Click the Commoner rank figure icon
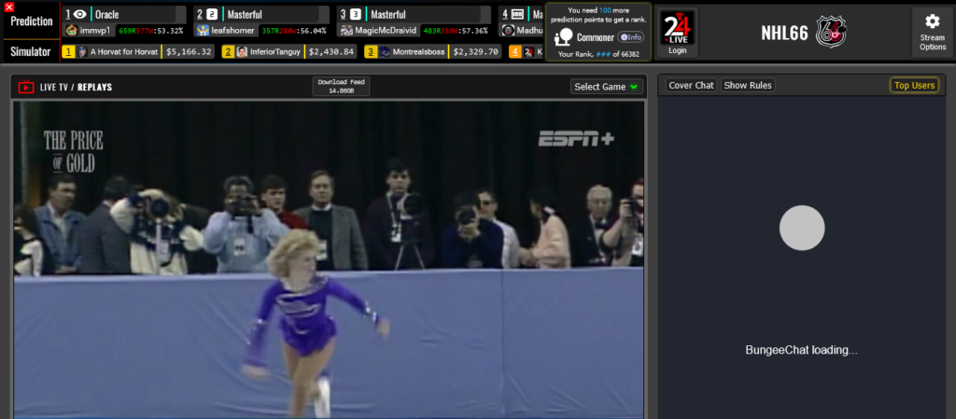The image size is (956, 419). pos(563,37)
